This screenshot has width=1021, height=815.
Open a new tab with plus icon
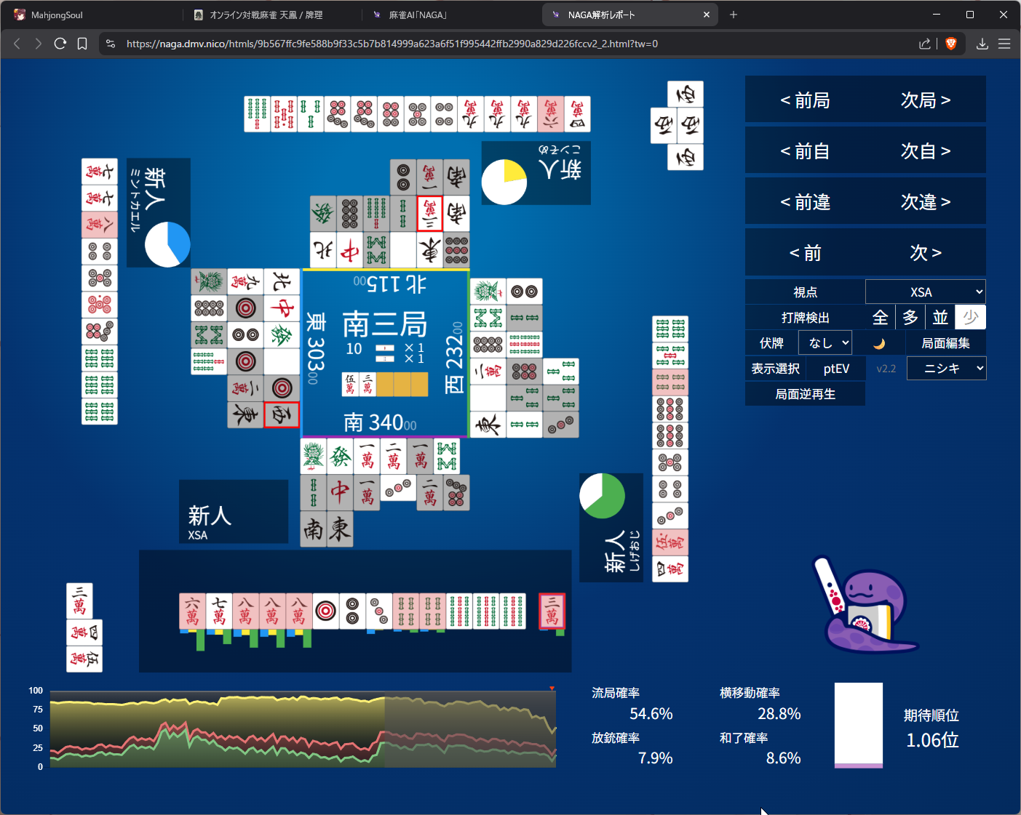(734, 15)
